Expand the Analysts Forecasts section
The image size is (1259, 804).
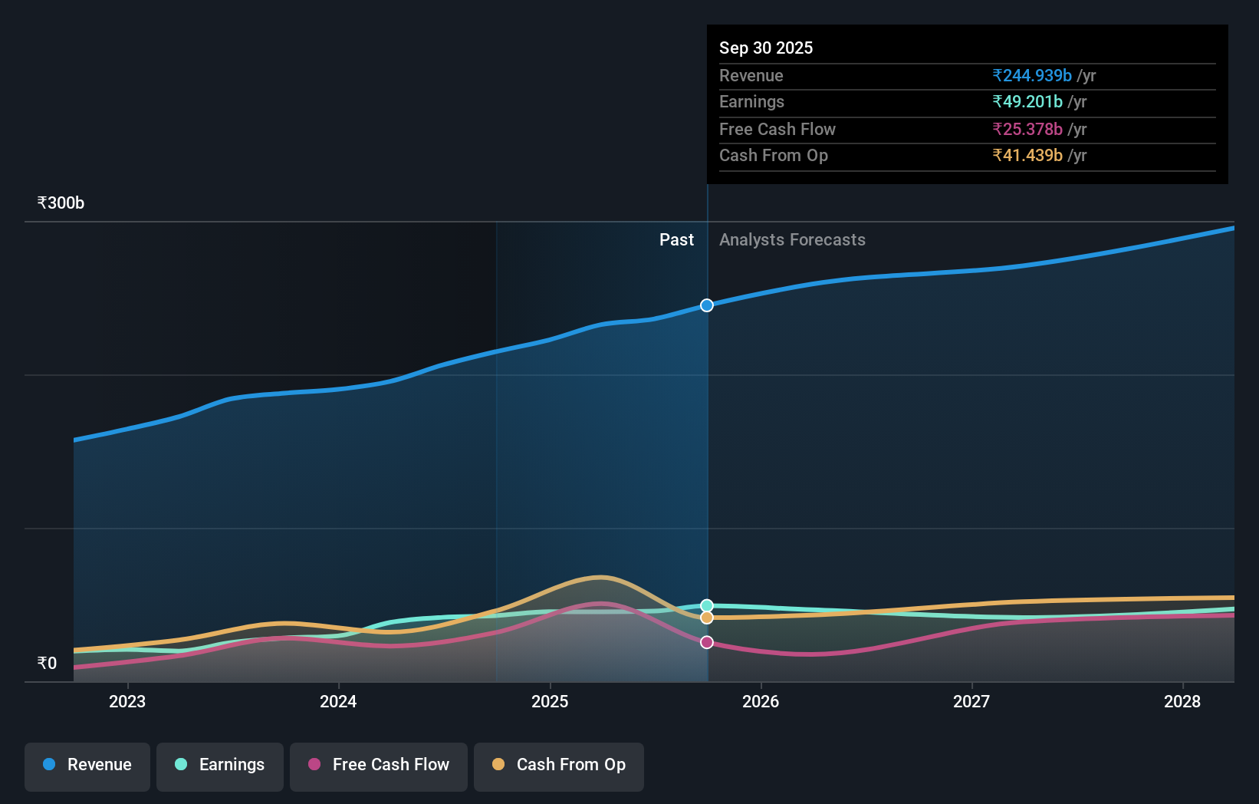pos(793,239)
